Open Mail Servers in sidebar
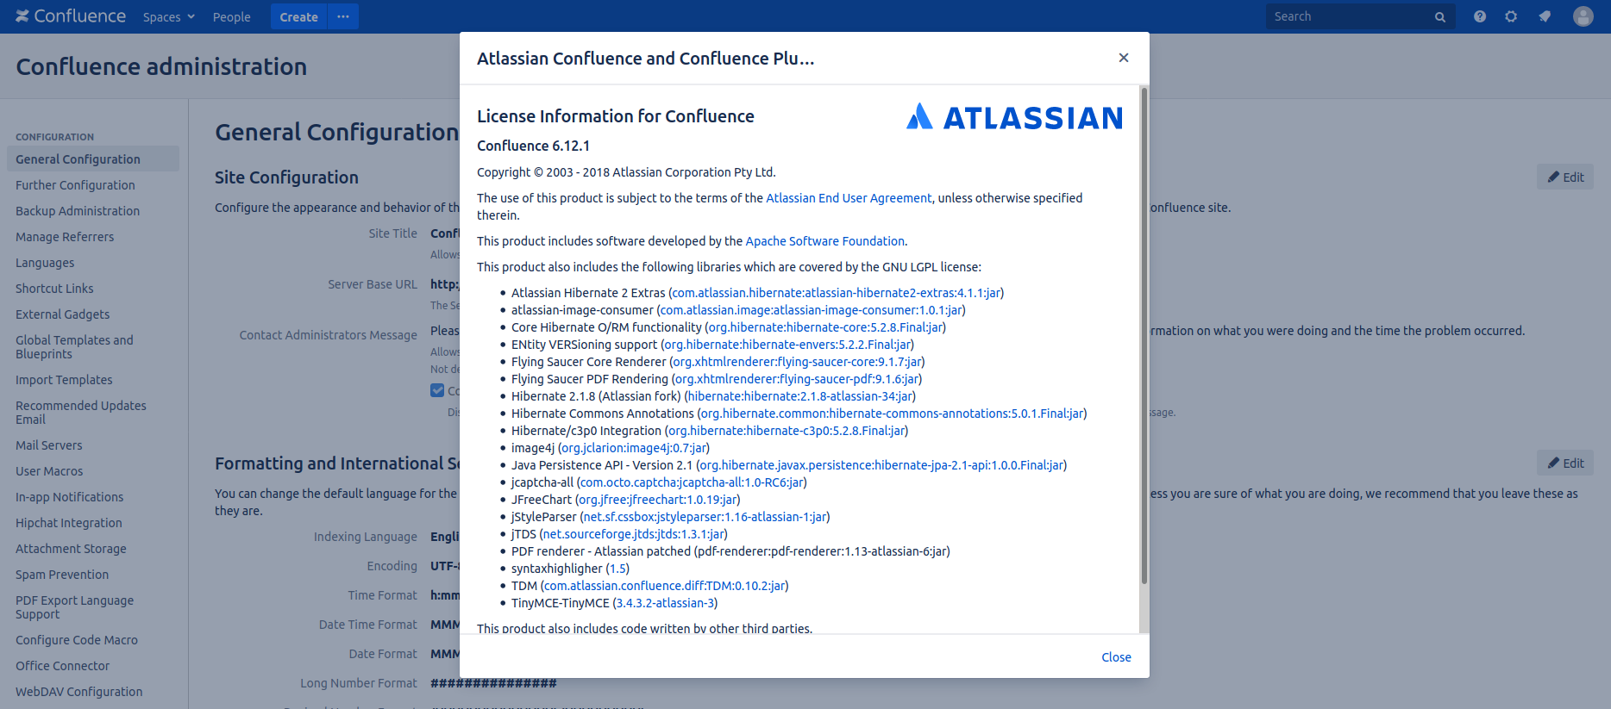Viewport: 1611px width, 709px height. click(49, 445)
